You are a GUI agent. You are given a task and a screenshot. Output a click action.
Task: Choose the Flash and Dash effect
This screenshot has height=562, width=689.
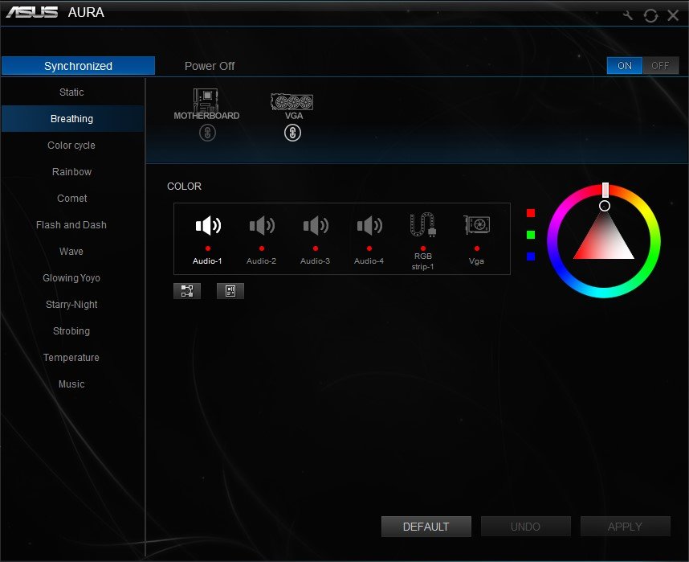(71, 225)
